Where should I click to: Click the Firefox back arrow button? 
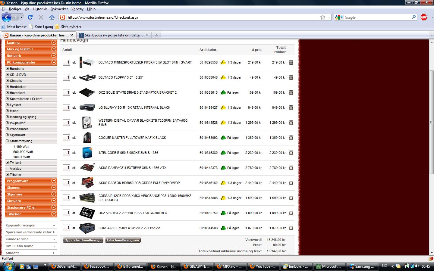point(7,17)
